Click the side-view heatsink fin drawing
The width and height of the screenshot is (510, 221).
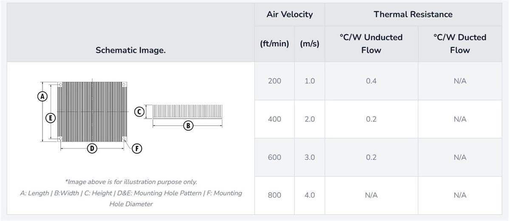[x=187, y=111]
